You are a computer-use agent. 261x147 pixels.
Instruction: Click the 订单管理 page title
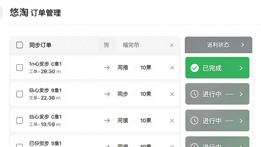click(x=46, y=13)
